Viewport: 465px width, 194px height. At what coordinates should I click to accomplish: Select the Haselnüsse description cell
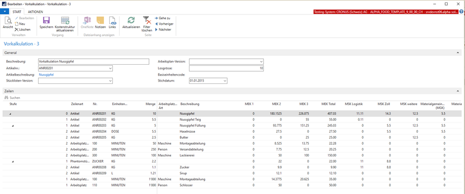188,132
